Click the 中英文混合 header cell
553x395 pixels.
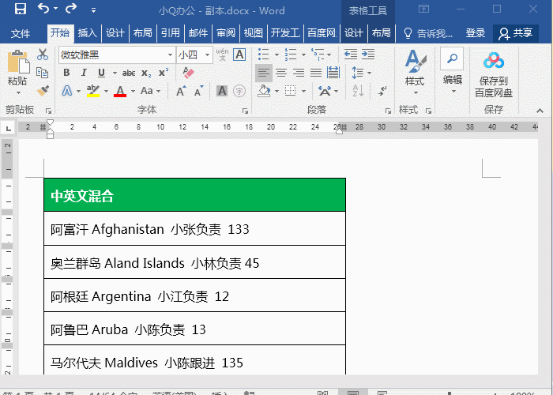click(x=194, y=195)
